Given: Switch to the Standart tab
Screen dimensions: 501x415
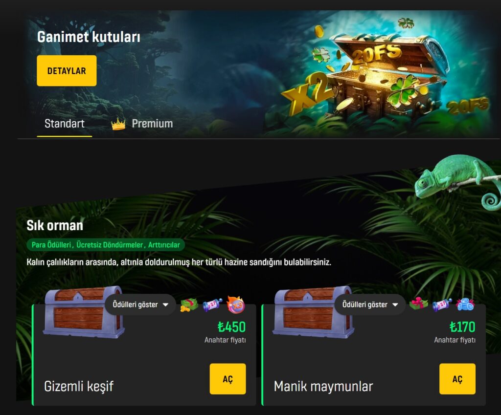Looking at the screenshot, I should click(x=65, y=124).
